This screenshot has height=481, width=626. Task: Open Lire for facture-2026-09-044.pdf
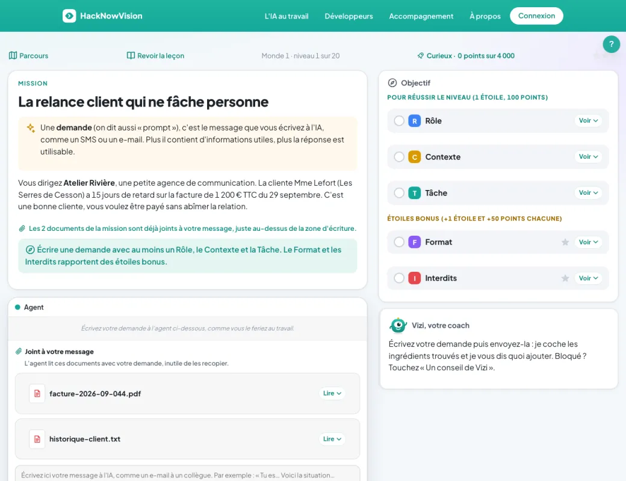pos(332,393)
